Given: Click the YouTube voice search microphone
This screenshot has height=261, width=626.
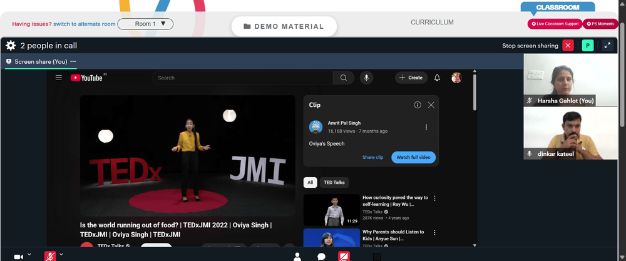Looking at the screenshot, I should [x=366, y=78].
